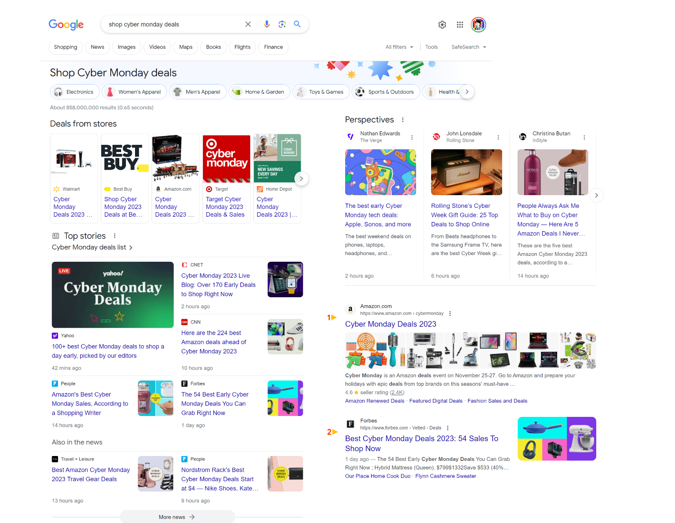Switch to the Shopping tab
This screenshot has width=675, height=523.
pos(66,47)
